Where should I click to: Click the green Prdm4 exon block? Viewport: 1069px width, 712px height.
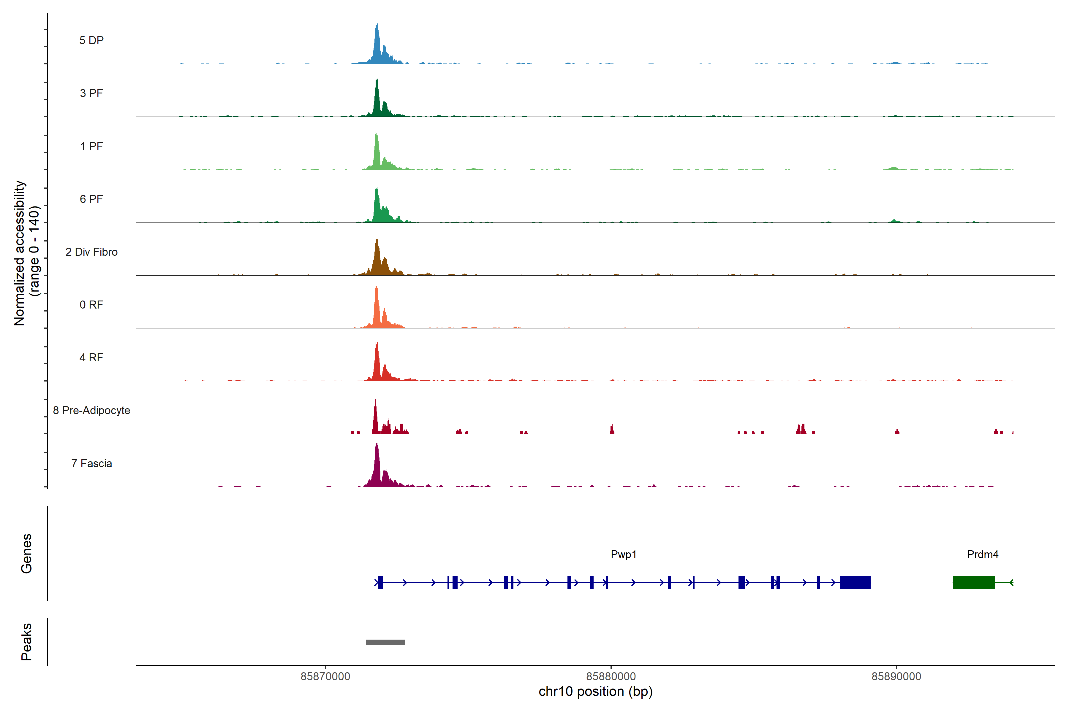(x=974, y=582)
